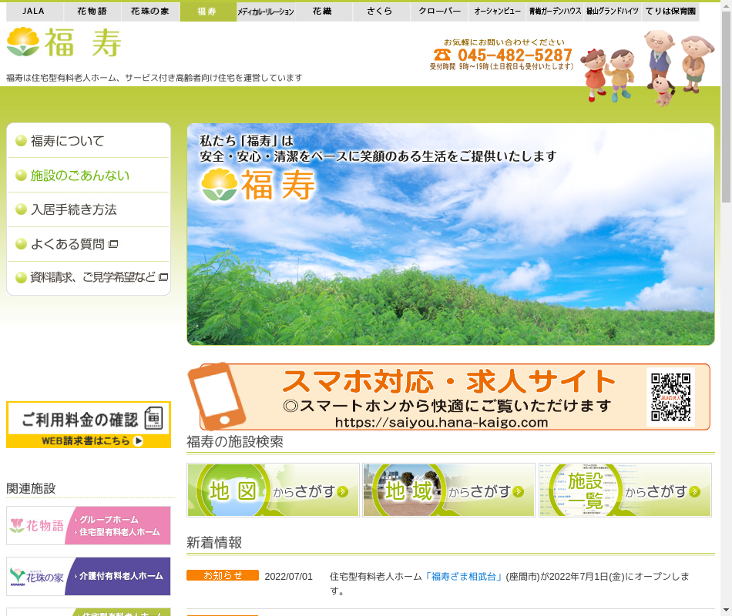732x616 pixels.
Task: Search facilities by 施設一覧
Action: pyautogui.click(x=625, y=490)
